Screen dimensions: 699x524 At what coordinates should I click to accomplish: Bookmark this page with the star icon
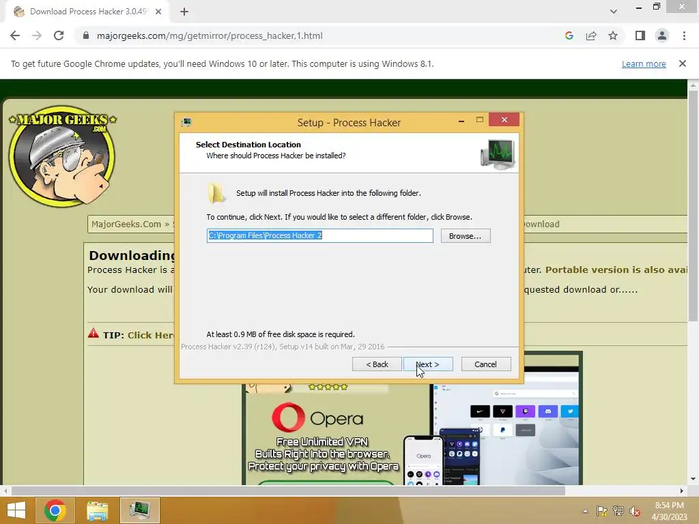click(613, 35)
